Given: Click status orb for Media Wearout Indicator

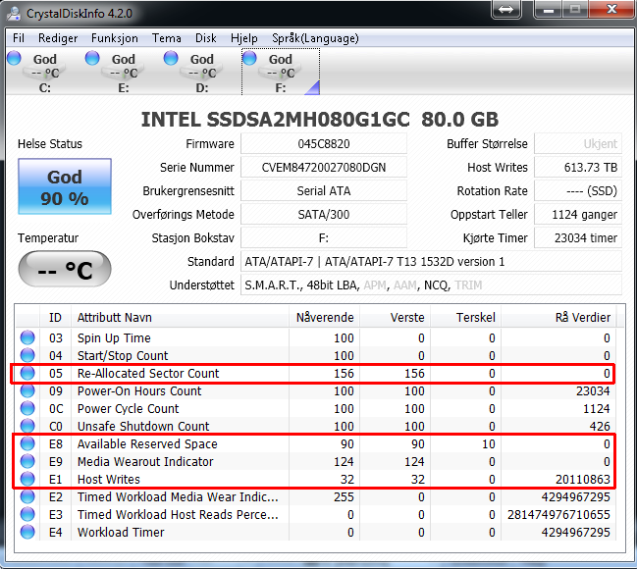Looking at the screenshot, I should click(x=27, y=461).
